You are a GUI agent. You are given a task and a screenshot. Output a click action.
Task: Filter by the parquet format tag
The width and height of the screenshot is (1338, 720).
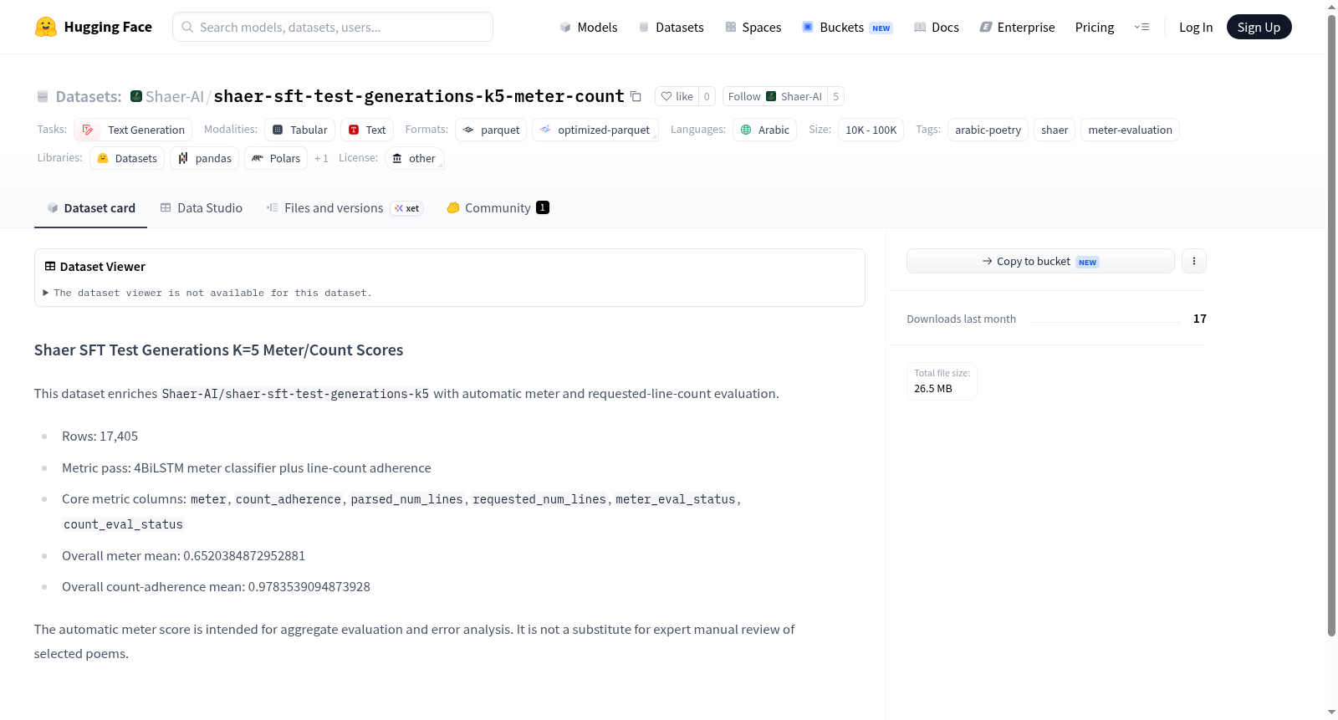(x=491, y=130)
